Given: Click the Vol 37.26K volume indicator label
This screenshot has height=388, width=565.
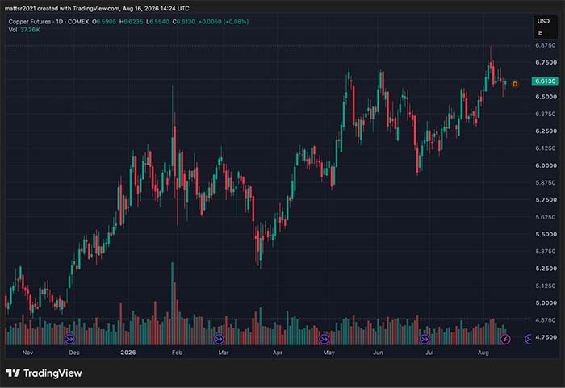Looking at the screenshot, I should click(x=24, y=30).
